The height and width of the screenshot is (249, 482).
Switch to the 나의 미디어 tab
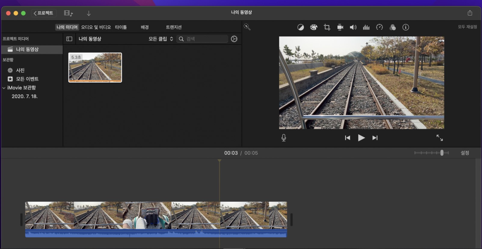tap(67, 27)
